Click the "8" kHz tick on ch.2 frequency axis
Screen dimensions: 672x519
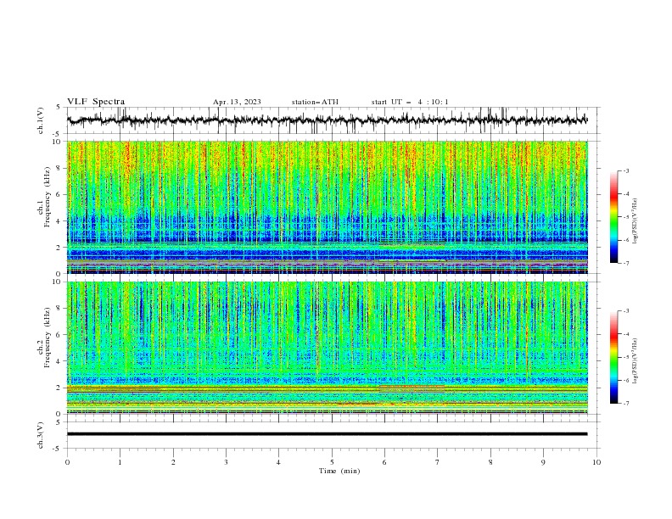(60, 308)
